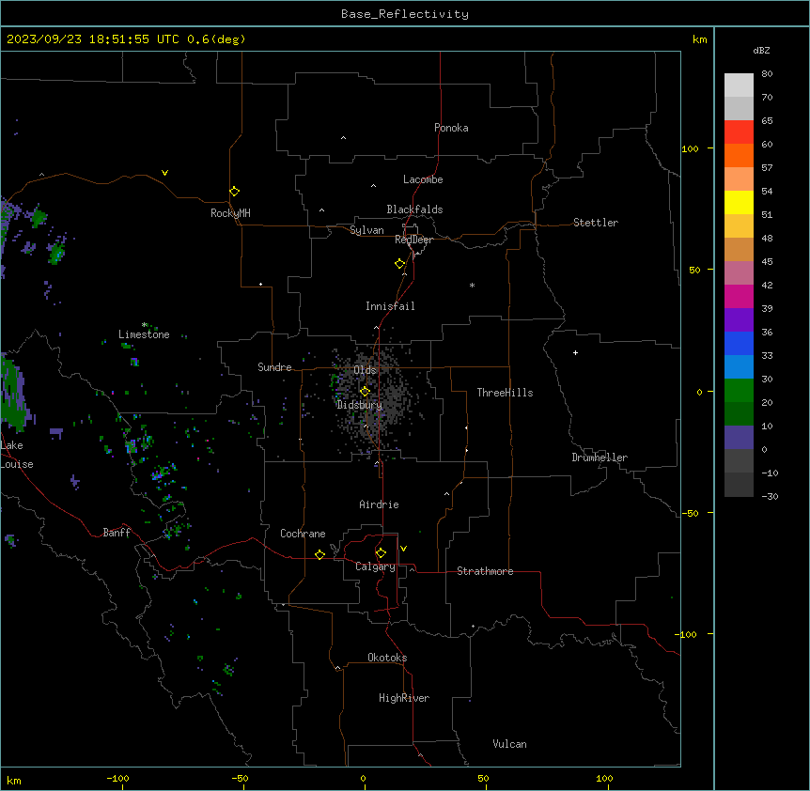This screenshot has width=810, height=791.
Task: Click the RedDeer label
Action: [413, 239]
